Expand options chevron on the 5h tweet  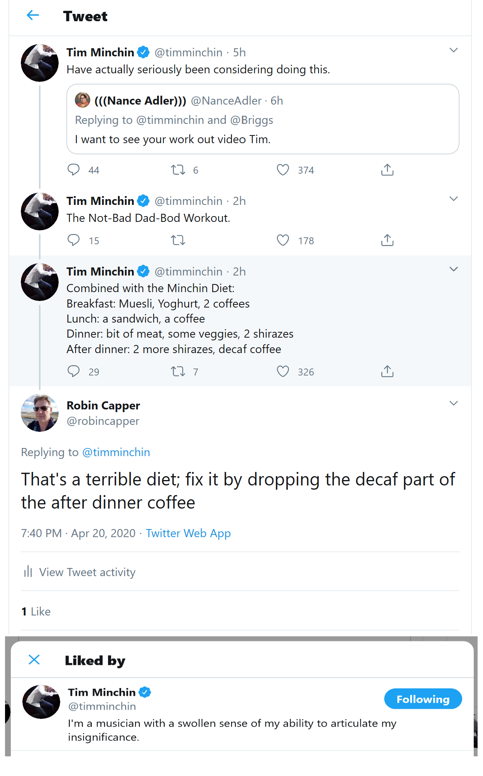click(454, 50)
